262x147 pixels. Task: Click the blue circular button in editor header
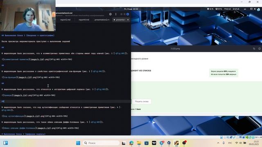pyautogui.click(x=128, y=14)
